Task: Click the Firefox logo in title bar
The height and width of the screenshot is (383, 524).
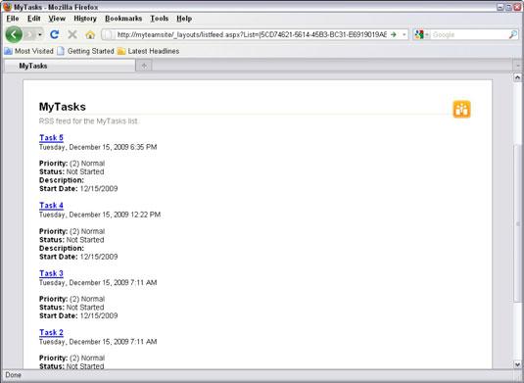Action: [x=8, y=7]
